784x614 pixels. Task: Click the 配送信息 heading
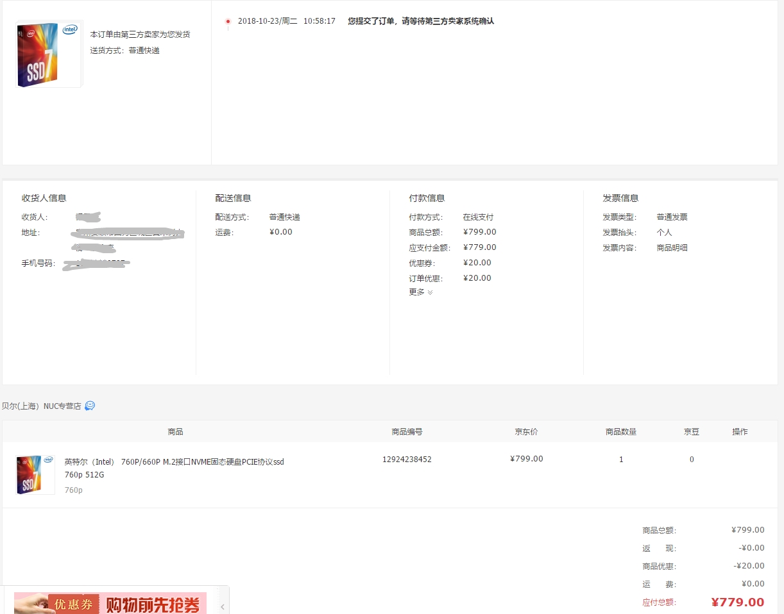coord(234,198)
